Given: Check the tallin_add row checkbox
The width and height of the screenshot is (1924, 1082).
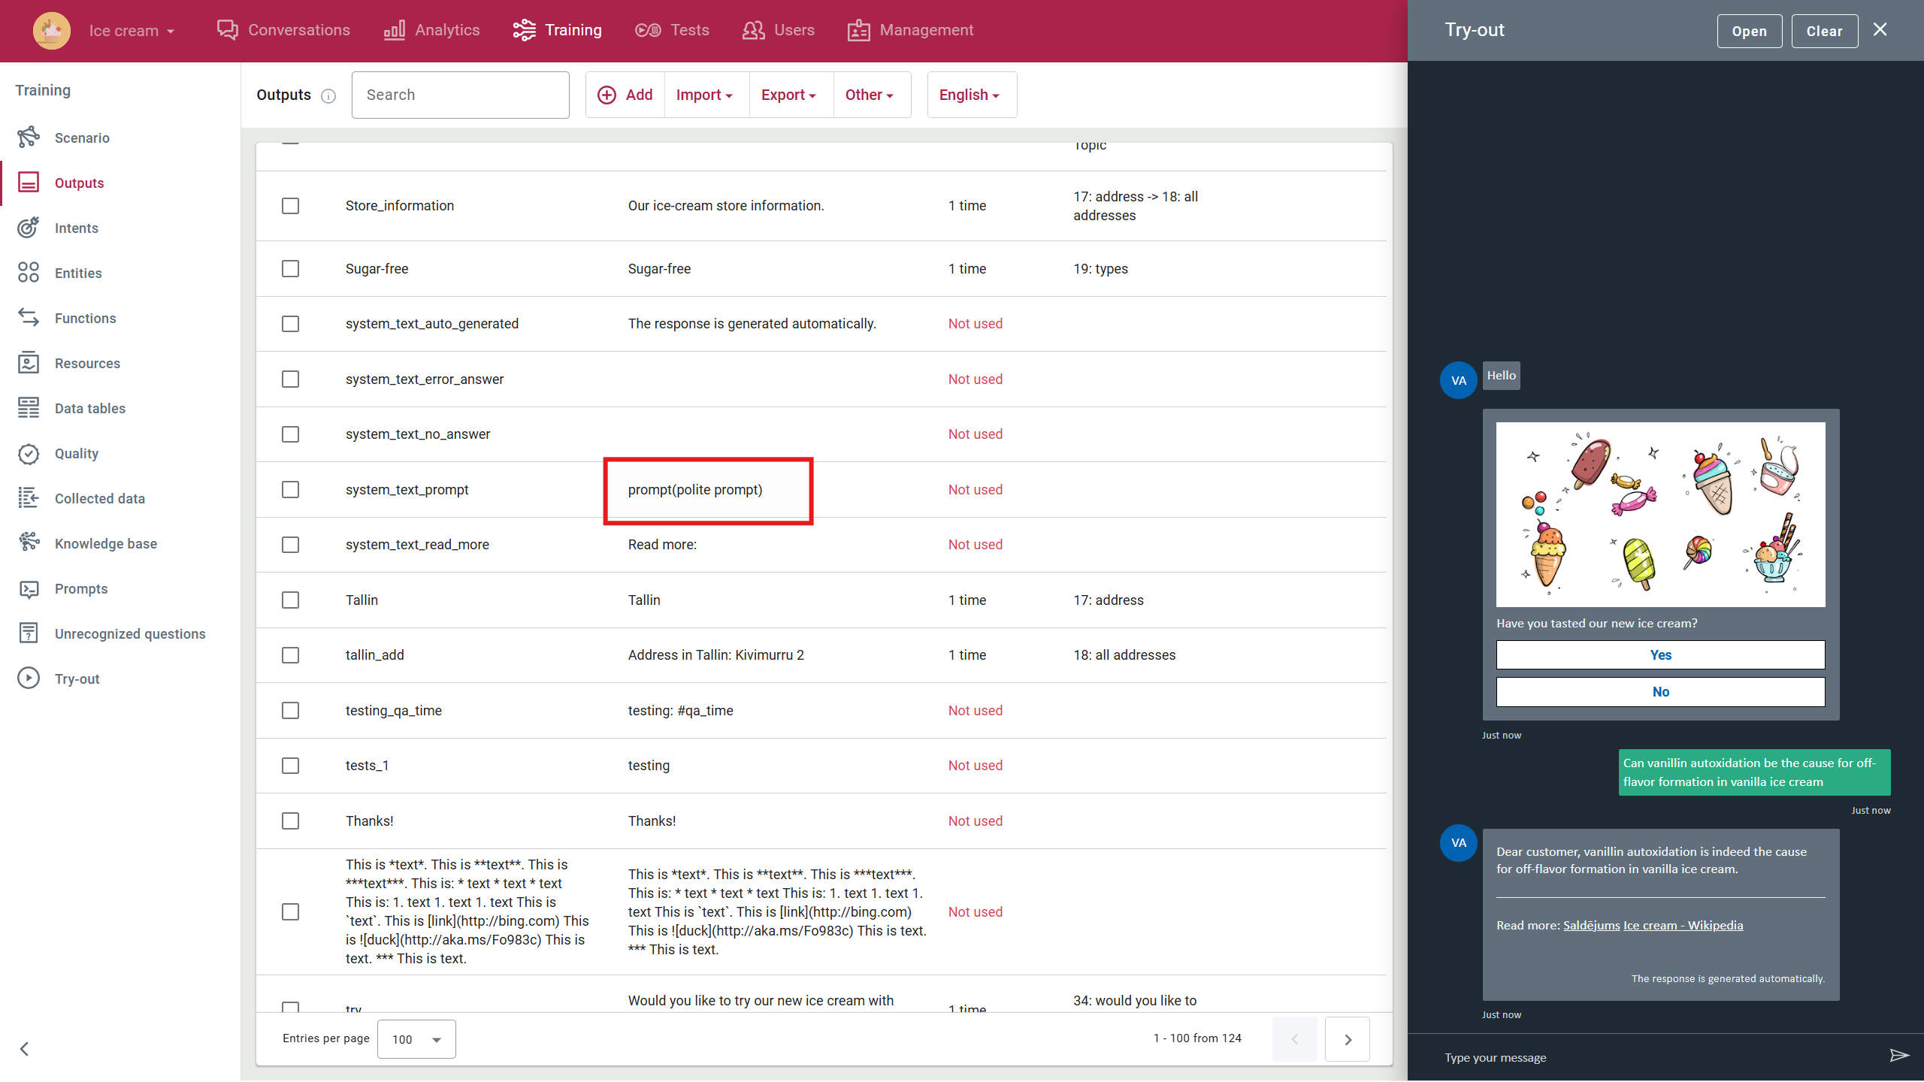Looking at the screenshot, I should click(290, 655).
